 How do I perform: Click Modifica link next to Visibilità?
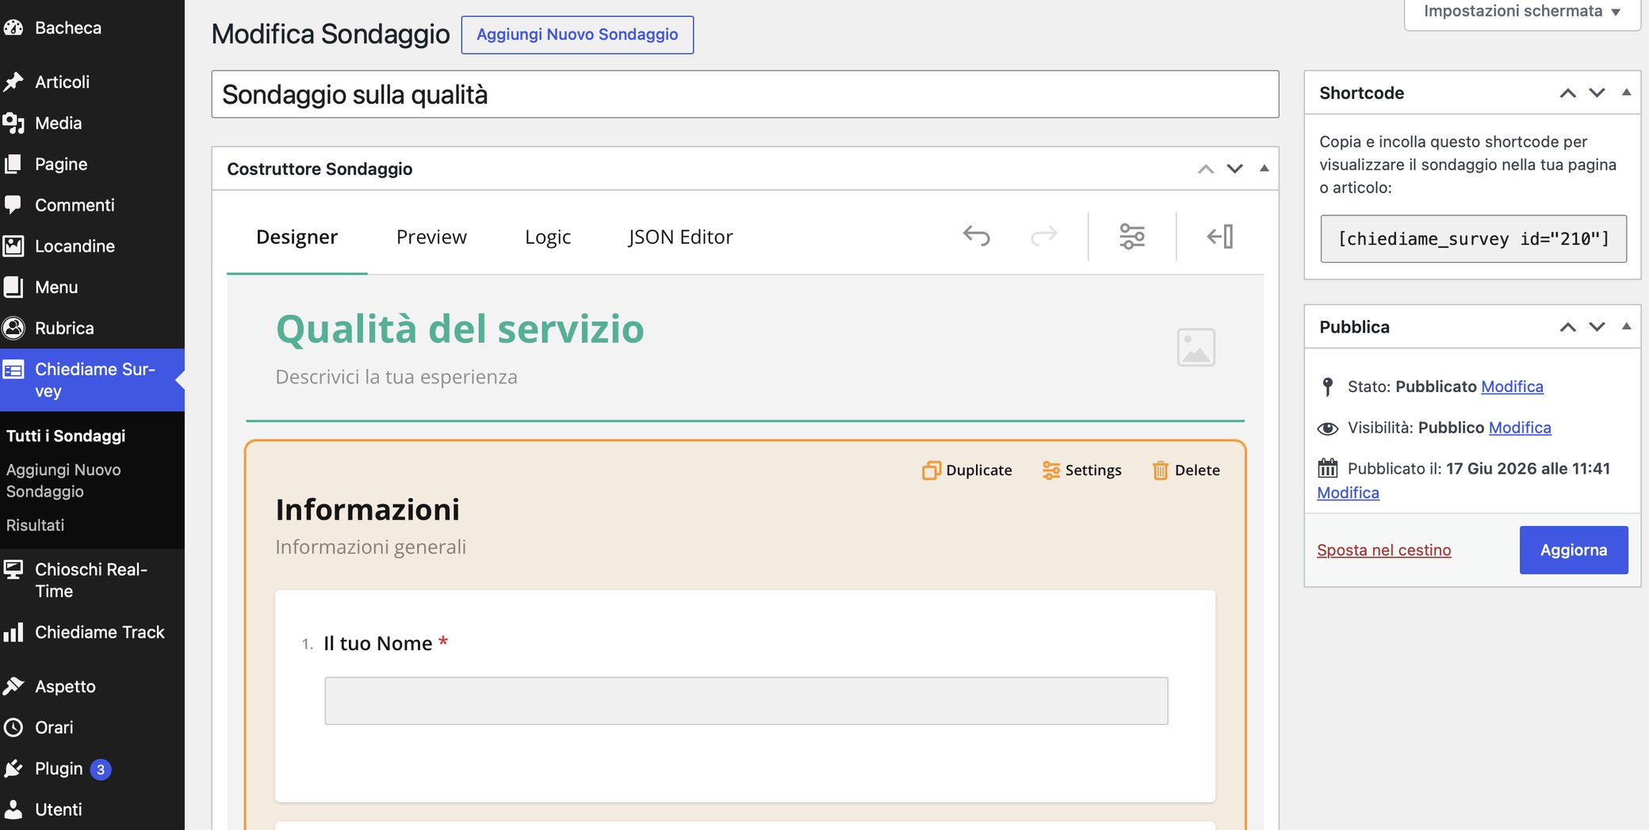tap(1520, 428)
